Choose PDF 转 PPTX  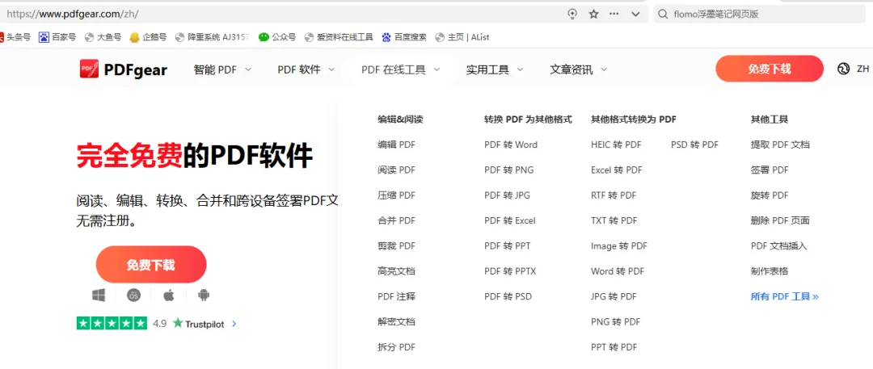510,271
